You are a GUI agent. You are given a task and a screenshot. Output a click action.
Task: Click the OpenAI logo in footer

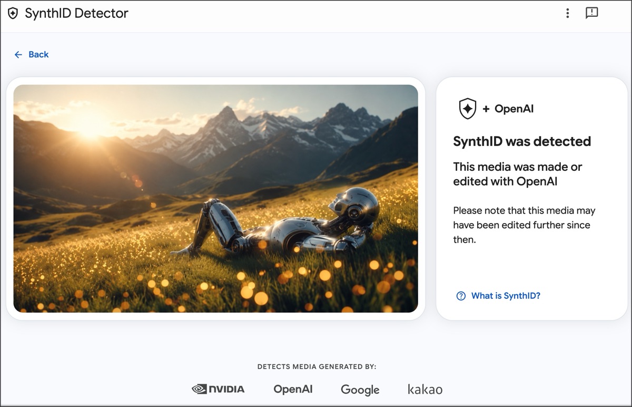[293, 389]
